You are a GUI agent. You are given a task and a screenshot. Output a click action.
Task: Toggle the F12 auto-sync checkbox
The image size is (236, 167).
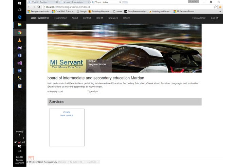[84, 162]
